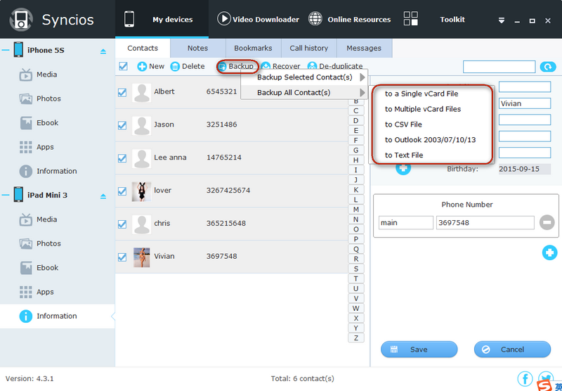Image resolution: width=562 pixels, height=391 pixels.
Task: Eject the iPhone 5S device
Action: pyautogui.click(x=103, y=51)
